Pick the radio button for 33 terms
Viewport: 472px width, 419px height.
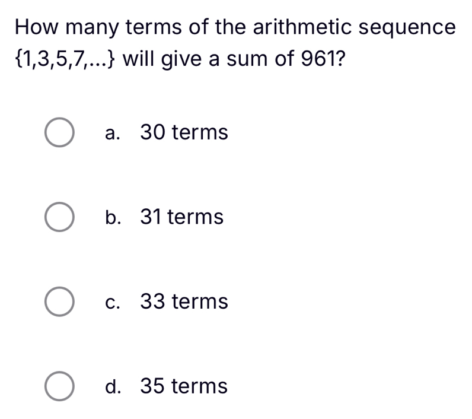click(x=59, y=301)
